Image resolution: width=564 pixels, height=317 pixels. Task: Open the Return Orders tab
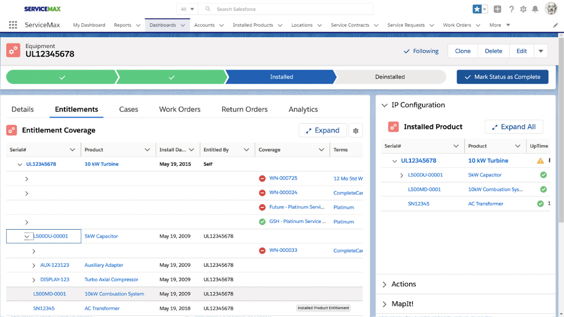pos(245,109)
